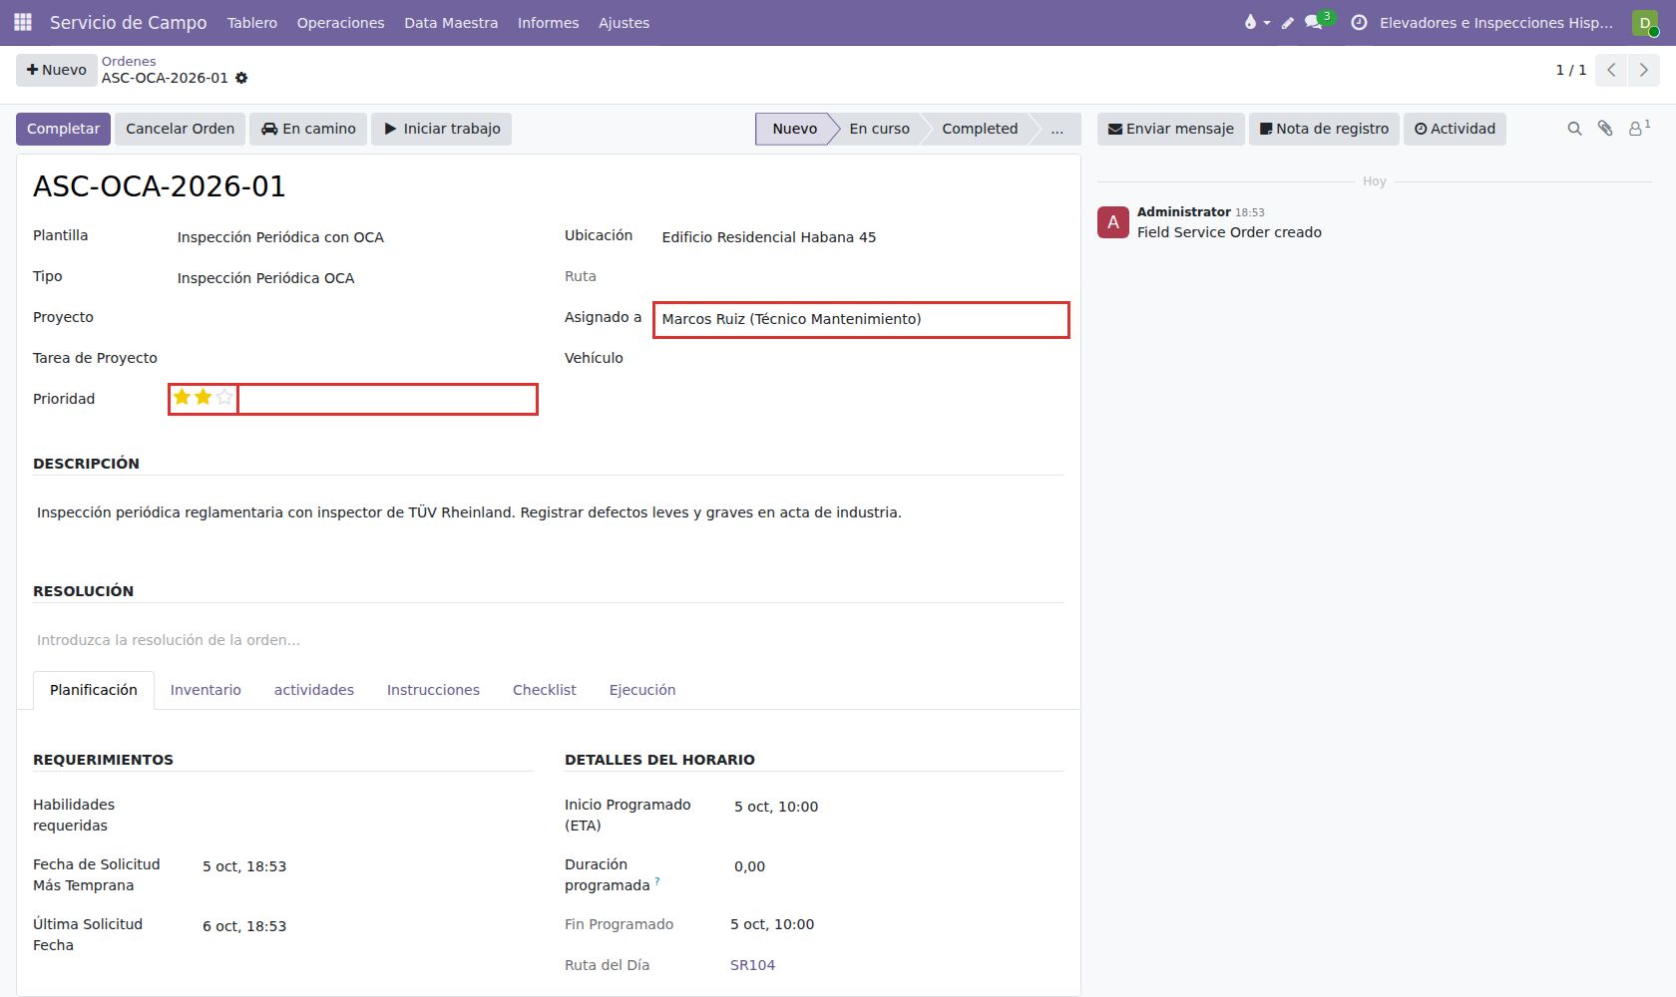Open the clock activities icon
Viewport: 1676px width, 997px height.
1358,22
